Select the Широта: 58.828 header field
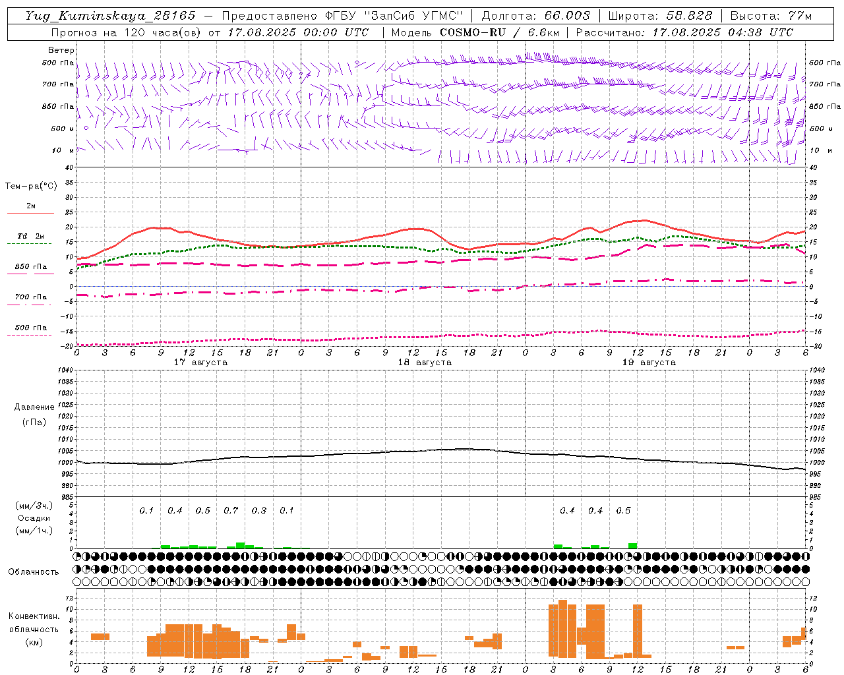The width and height of the screenshot is (844, 675). coord(660,16)
